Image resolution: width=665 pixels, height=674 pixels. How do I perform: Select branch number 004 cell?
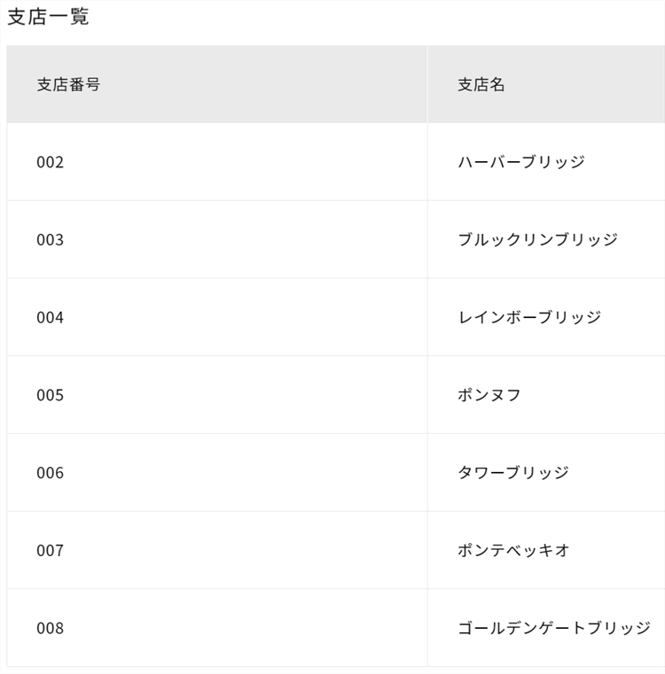pos(51,318)
